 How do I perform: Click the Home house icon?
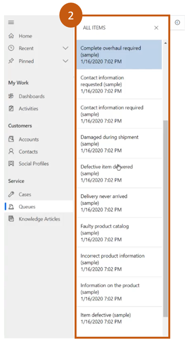tap(11, 36)
